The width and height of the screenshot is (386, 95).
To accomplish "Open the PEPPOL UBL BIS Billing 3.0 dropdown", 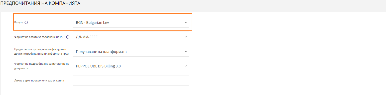I will point(131,66).
